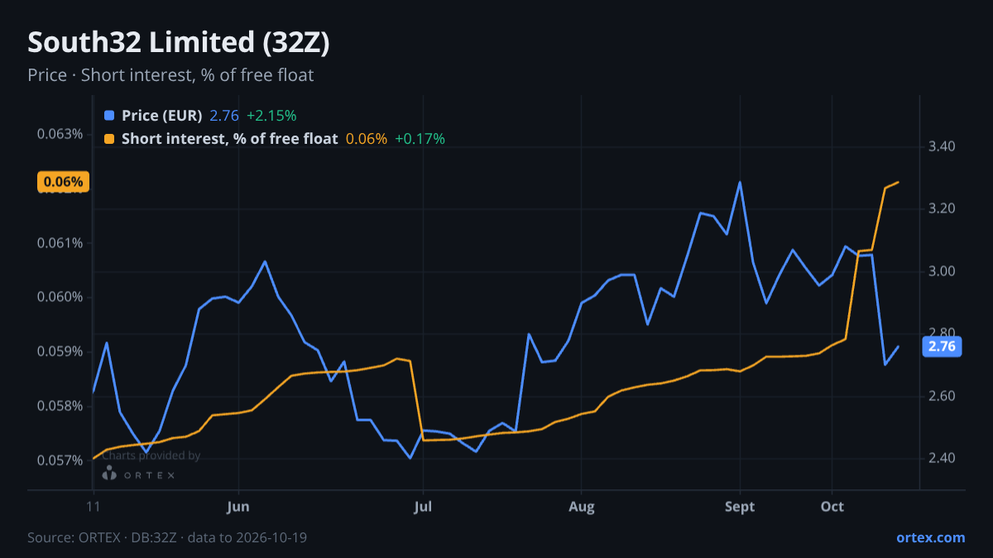Screen dimensions: 993x558
Task: Click the 0.058% left axis label
Action: [x=60, y=406]
